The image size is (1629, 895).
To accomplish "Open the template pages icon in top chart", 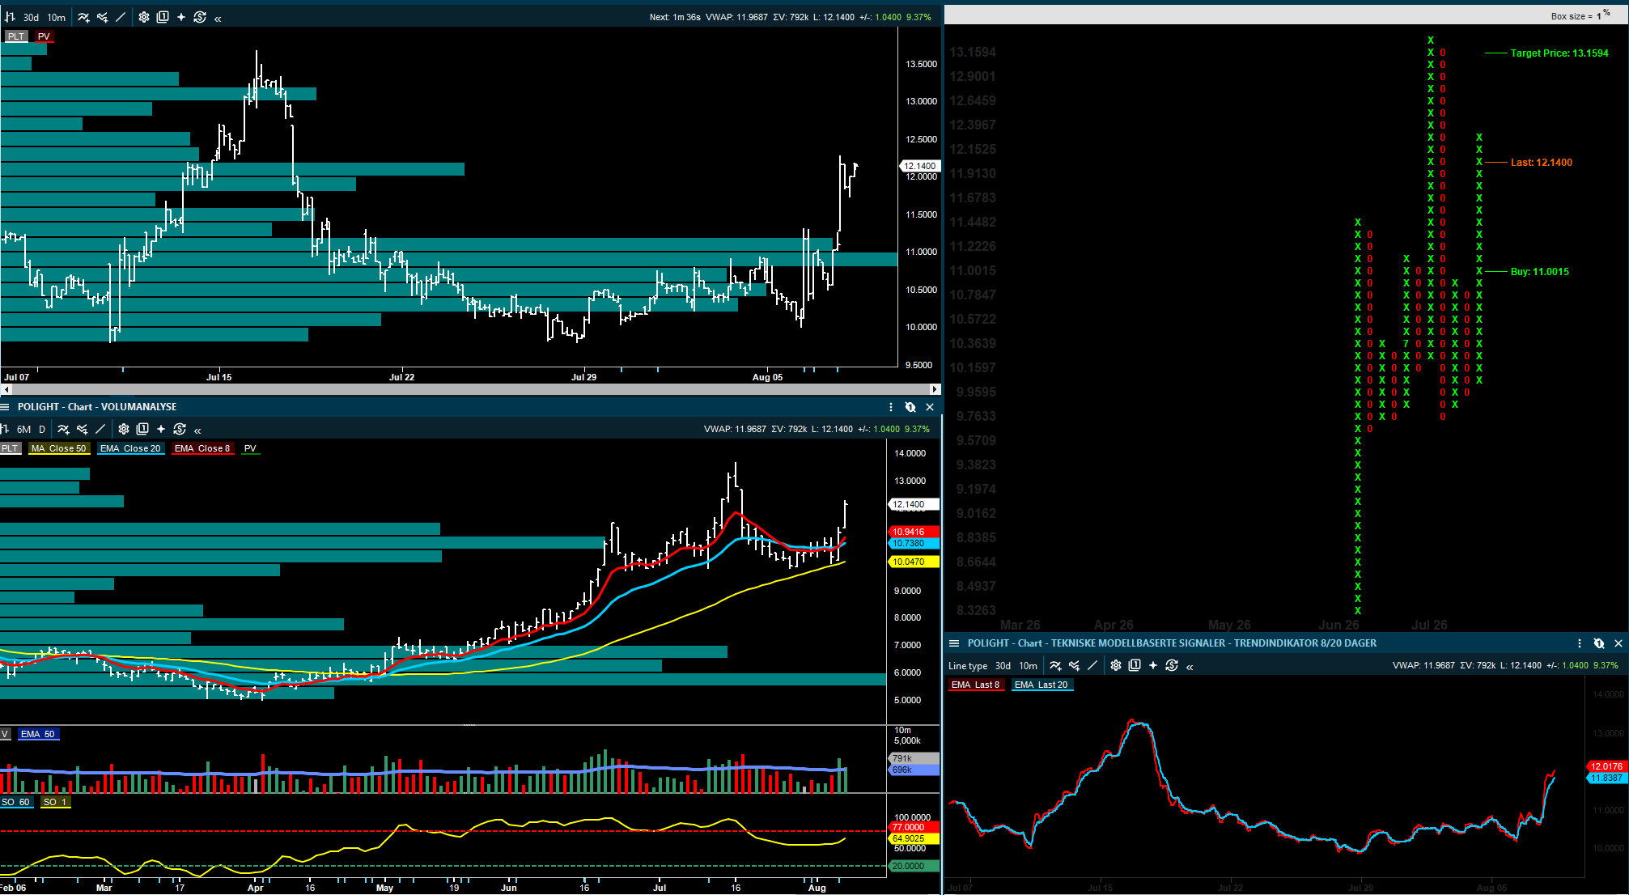I will (163, 17).
